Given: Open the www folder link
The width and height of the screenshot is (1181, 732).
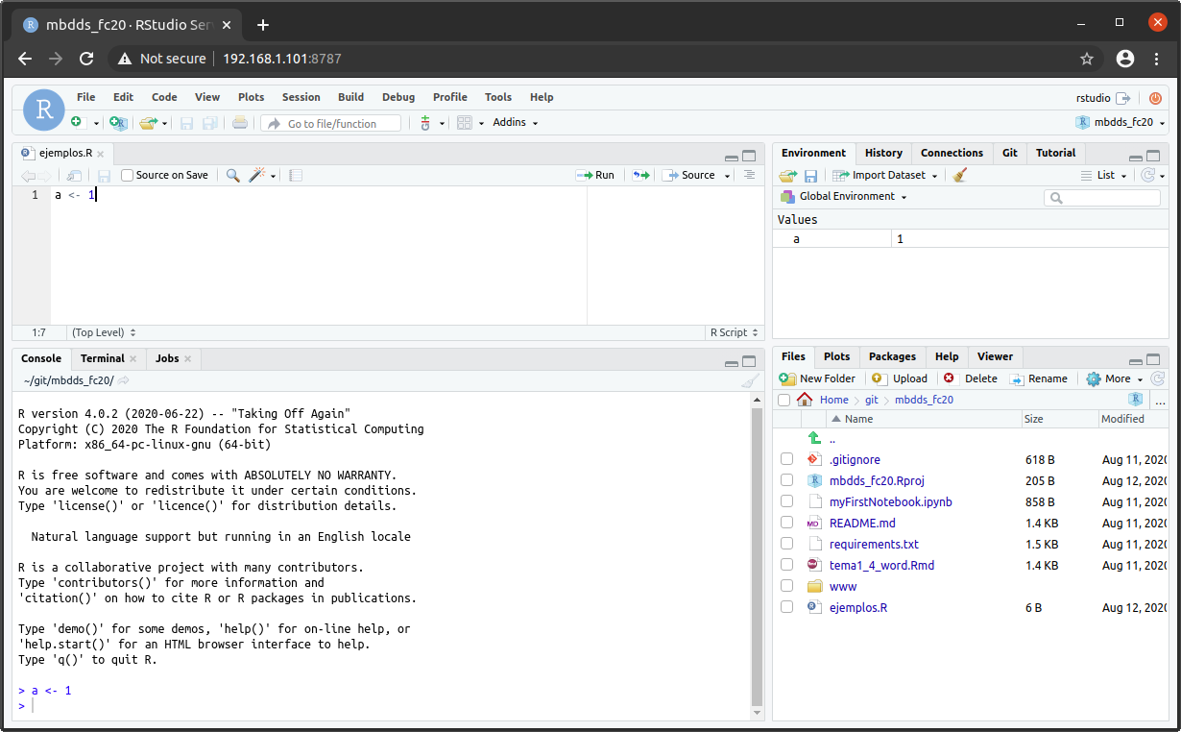Looking at the screenshot, I should 843,586.
